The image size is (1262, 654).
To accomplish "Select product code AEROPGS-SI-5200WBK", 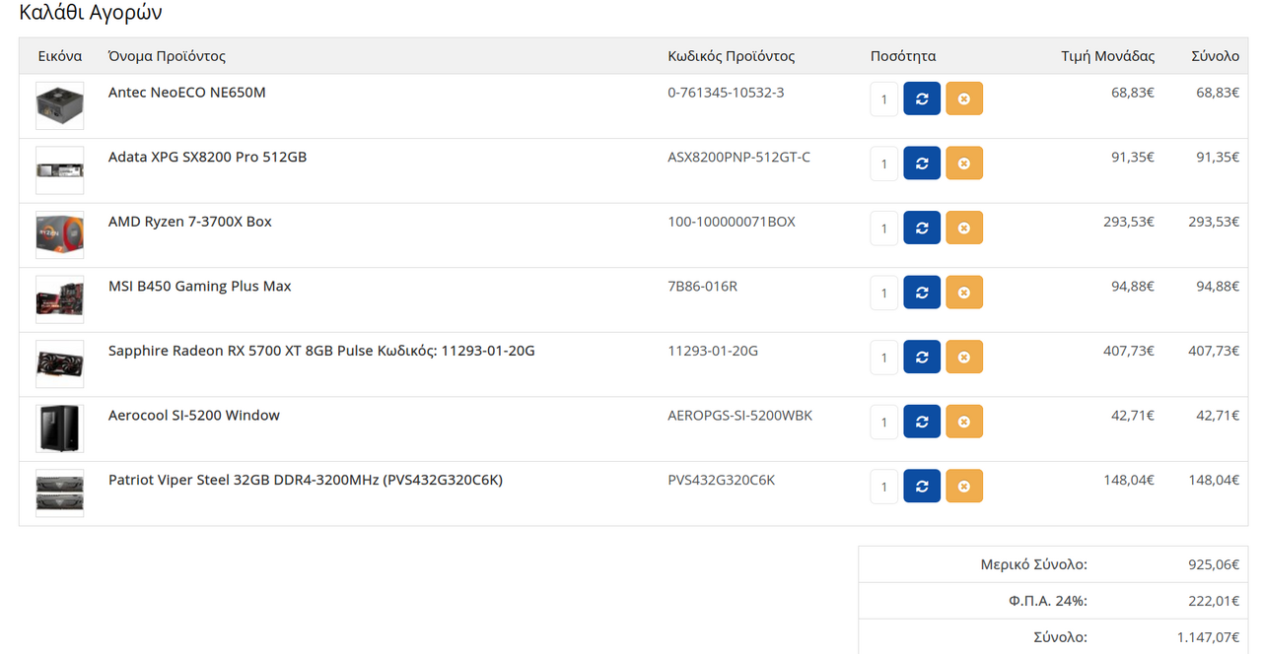I will click(x=740, y=416).
